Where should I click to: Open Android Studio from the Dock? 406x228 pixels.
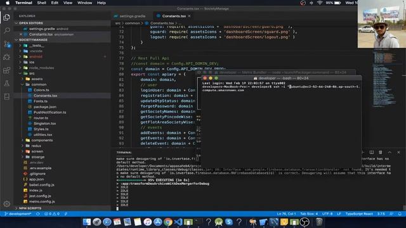click(x=219, y=222)
